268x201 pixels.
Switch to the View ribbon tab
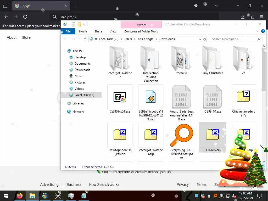click(113, 31)
